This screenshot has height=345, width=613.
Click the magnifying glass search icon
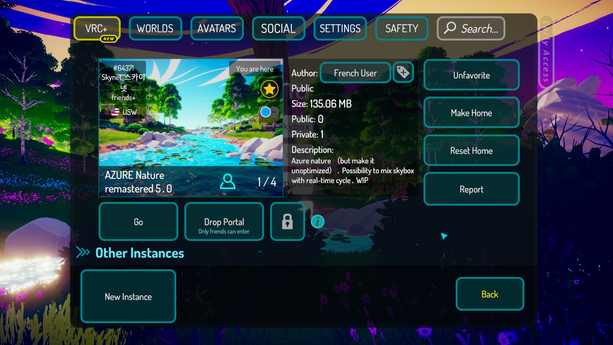click(x=450, y=28)
